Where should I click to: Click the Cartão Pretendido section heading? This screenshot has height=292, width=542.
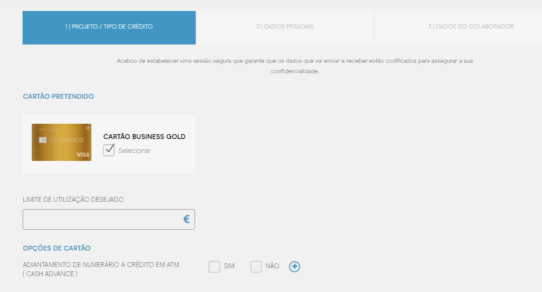coord(58,96)
